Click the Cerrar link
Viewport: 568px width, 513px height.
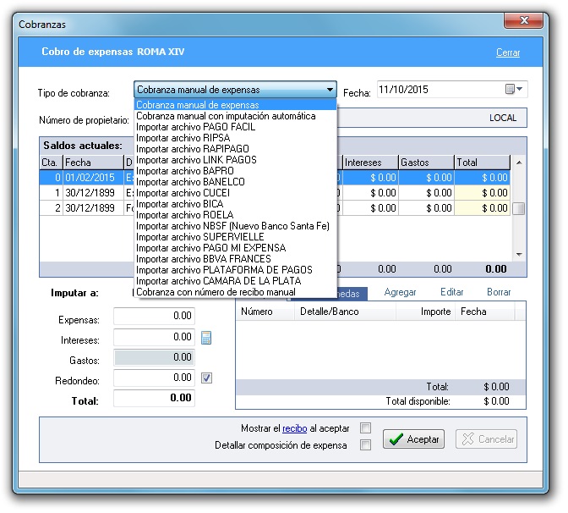tap(507, 52)
